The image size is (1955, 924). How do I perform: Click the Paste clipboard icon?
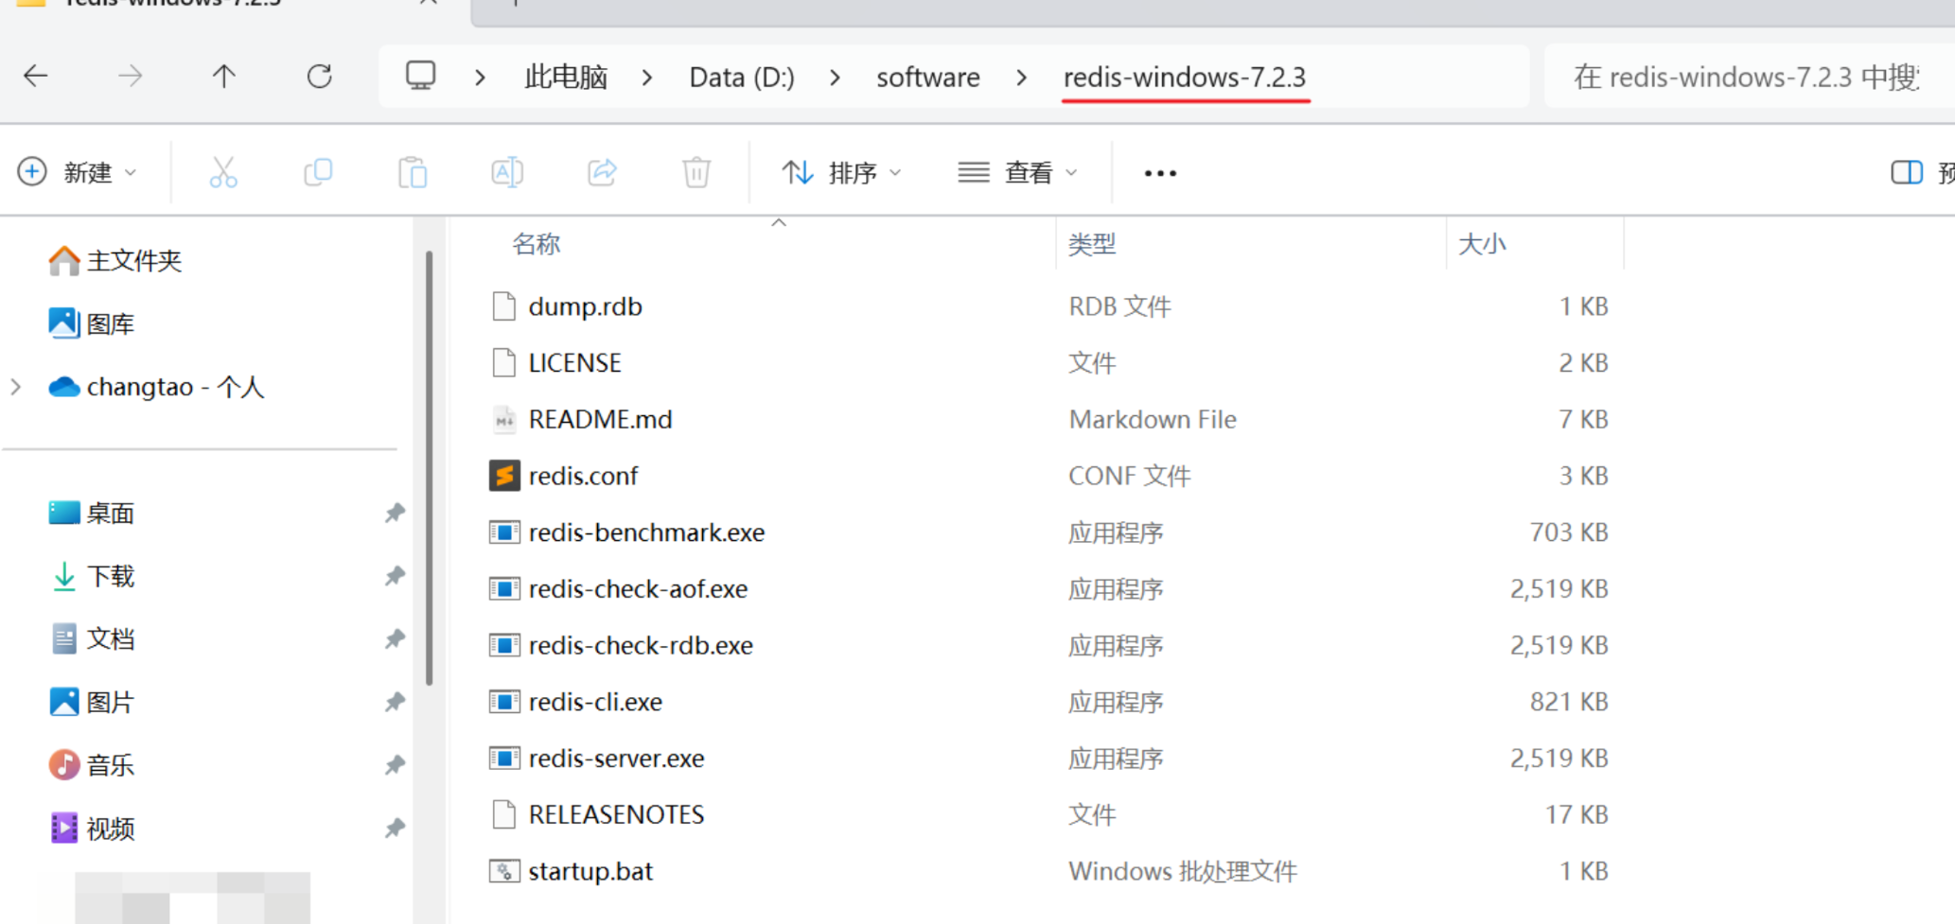[x=413, y=172]
